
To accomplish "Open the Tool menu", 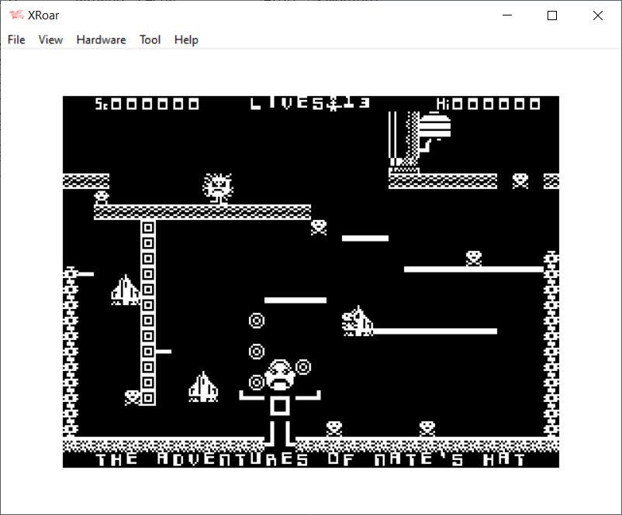I will pos(150,39).
